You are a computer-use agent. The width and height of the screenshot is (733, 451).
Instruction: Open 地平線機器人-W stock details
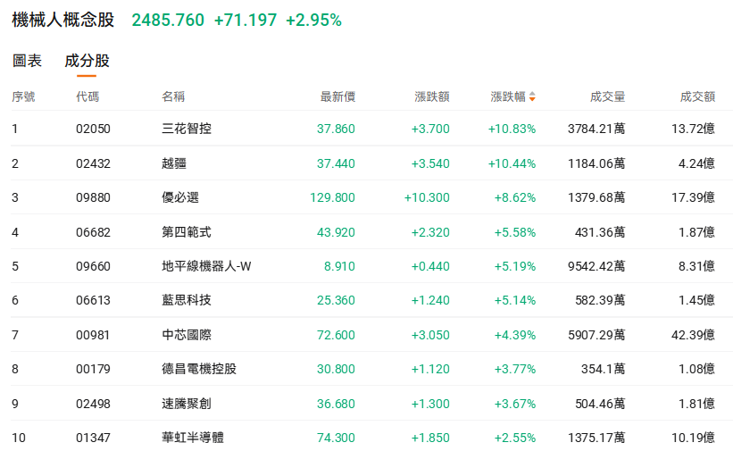[x=206, y=266]
